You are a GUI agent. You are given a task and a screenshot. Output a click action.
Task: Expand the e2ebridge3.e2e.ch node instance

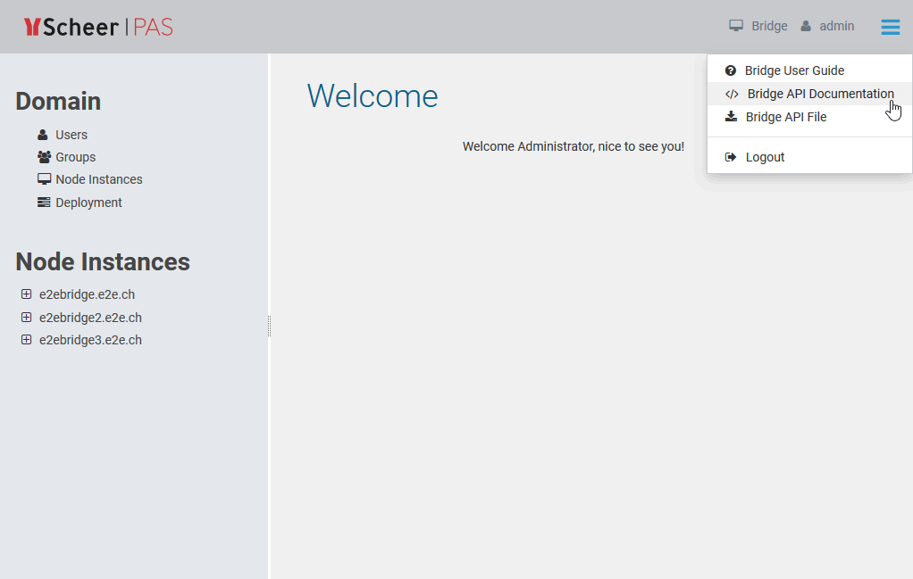[25, 339]
